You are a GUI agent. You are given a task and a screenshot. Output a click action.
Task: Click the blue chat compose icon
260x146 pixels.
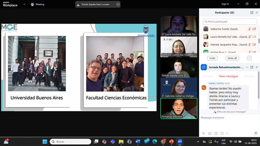click(204, 67)
